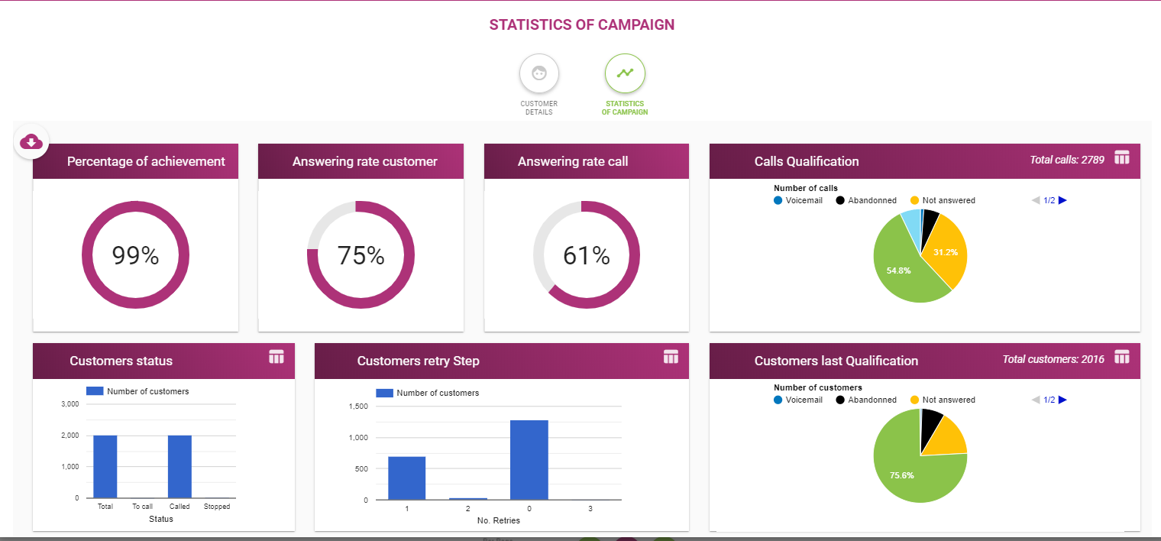Click the 'Percentage of achievement' header
This screenshot has height=541, width=1161.
146,161
